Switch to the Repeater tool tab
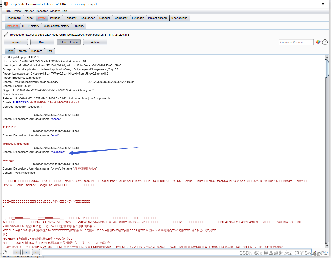Viewport: 331px width, 258px height. (x=71, y=18)
